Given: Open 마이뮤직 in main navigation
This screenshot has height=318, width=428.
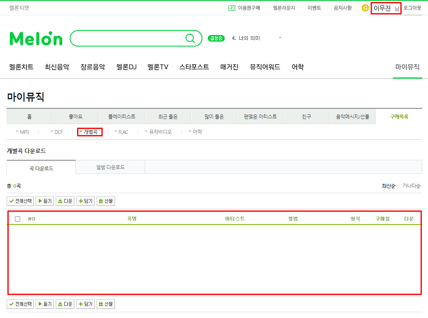Looking at the screenshot, I should coord(407,67).
